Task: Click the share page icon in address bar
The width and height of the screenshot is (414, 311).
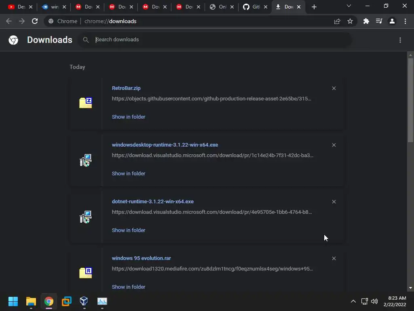Action: [337, 21]
